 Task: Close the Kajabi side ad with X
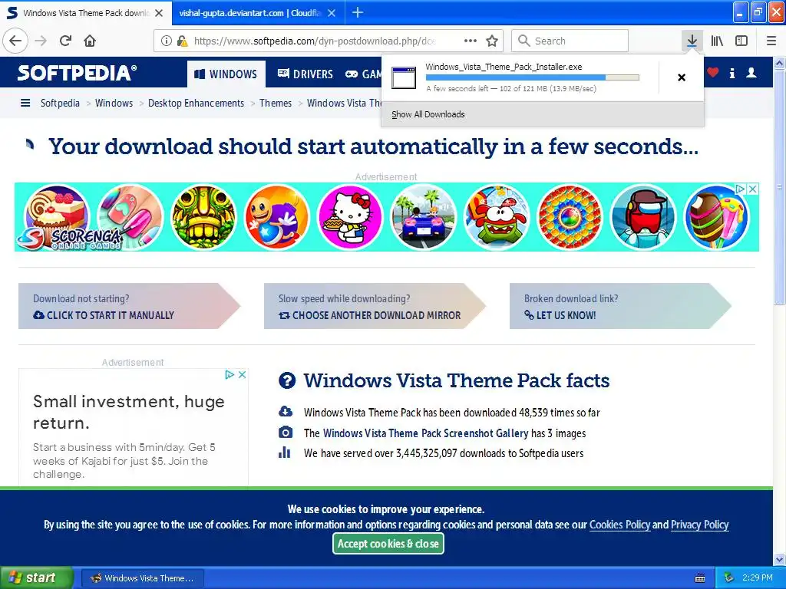click(242, 374)
